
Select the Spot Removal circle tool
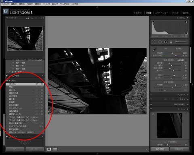coord(160,42)
